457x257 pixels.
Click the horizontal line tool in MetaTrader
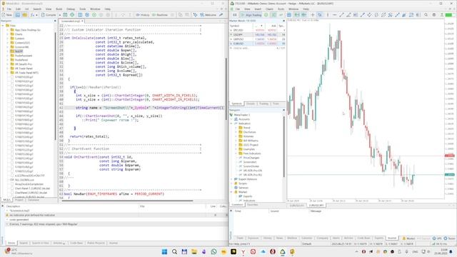335,15
